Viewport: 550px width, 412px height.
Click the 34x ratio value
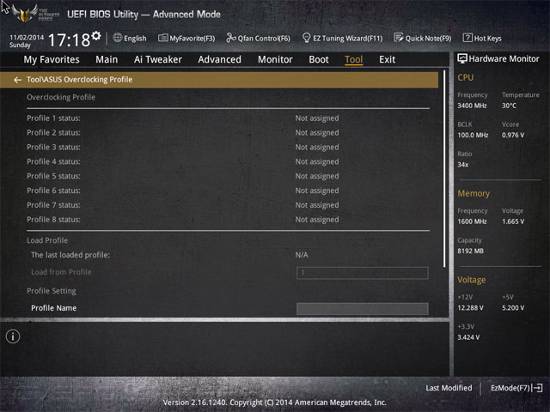pos(462,165)
